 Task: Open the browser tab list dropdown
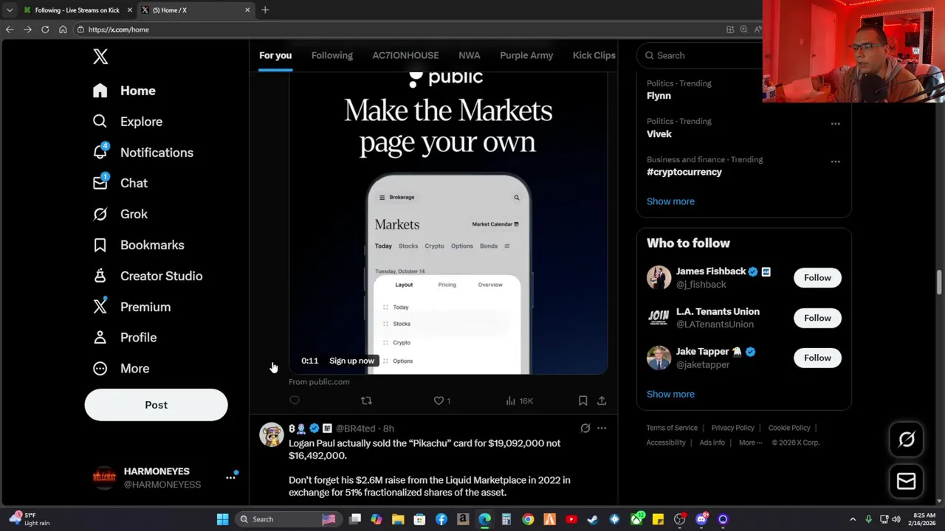click(9, 10)
